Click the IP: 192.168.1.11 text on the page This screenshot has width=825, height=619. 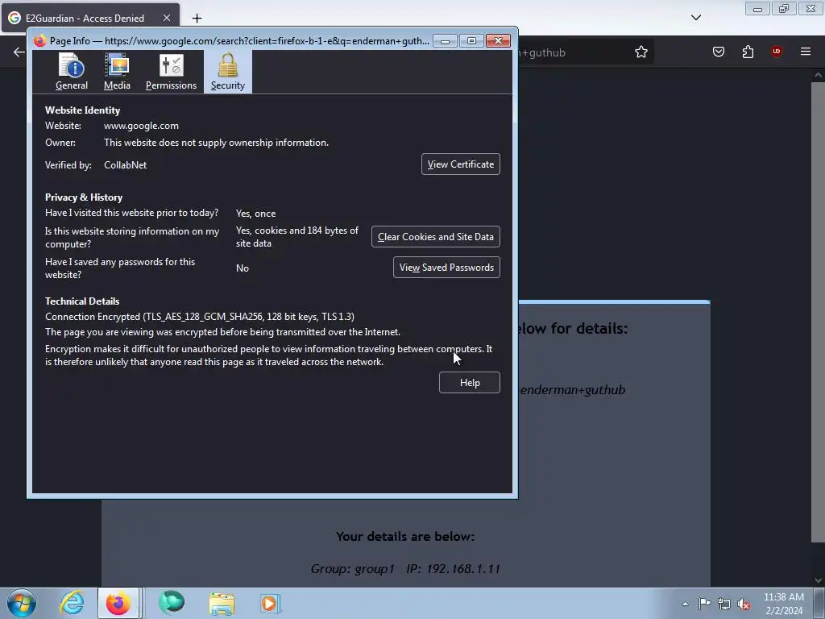(453, 569)
